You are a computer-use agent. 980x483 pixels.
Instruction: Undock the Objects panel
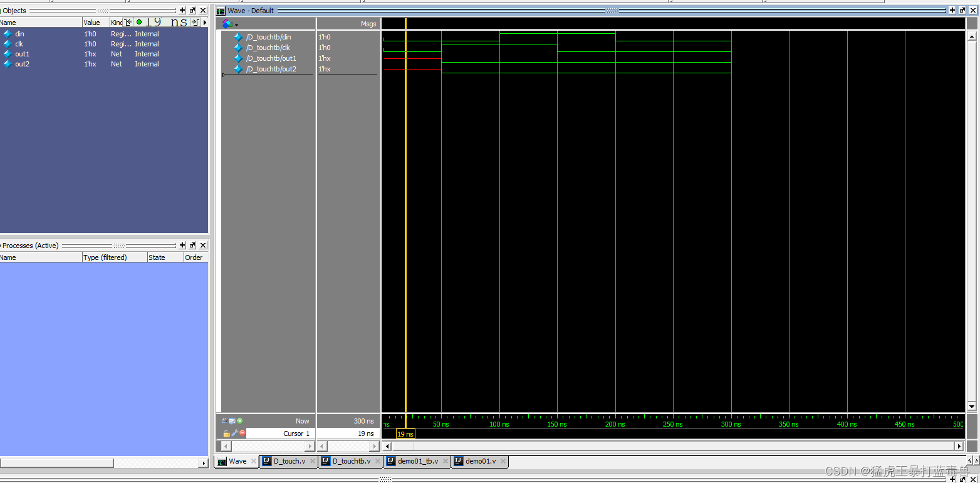click(x=192, y=11)
